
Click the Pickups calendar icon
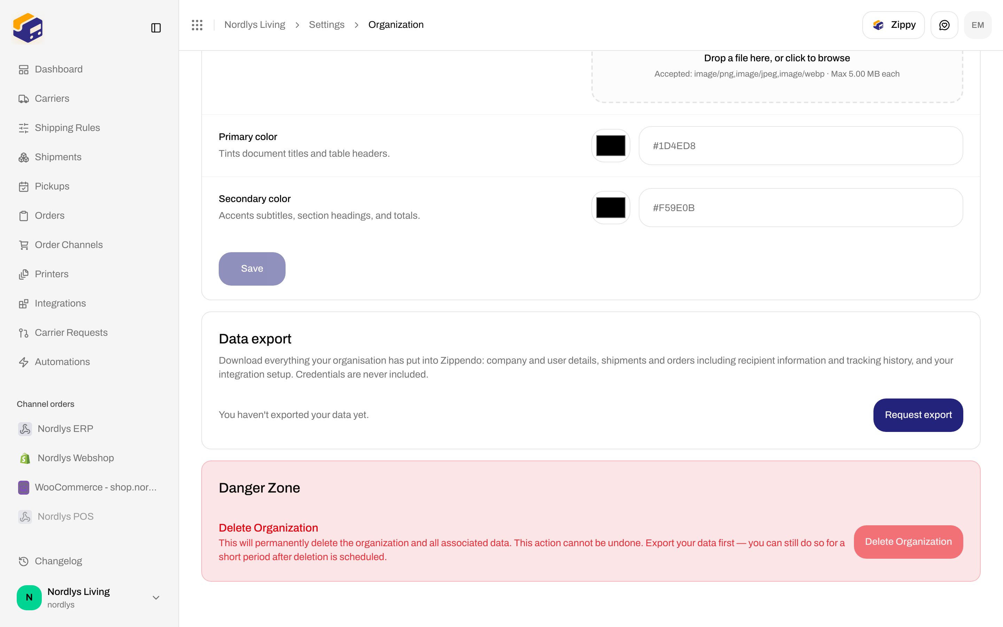coord(24,187)
